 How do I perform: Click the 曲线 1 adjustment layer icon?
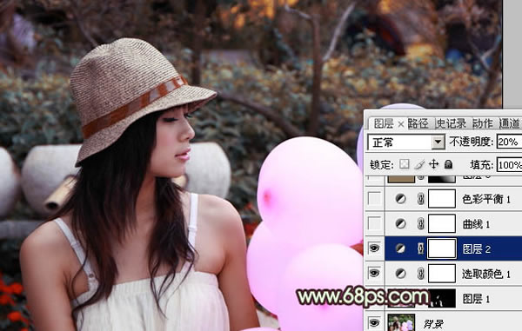(400, 223)
